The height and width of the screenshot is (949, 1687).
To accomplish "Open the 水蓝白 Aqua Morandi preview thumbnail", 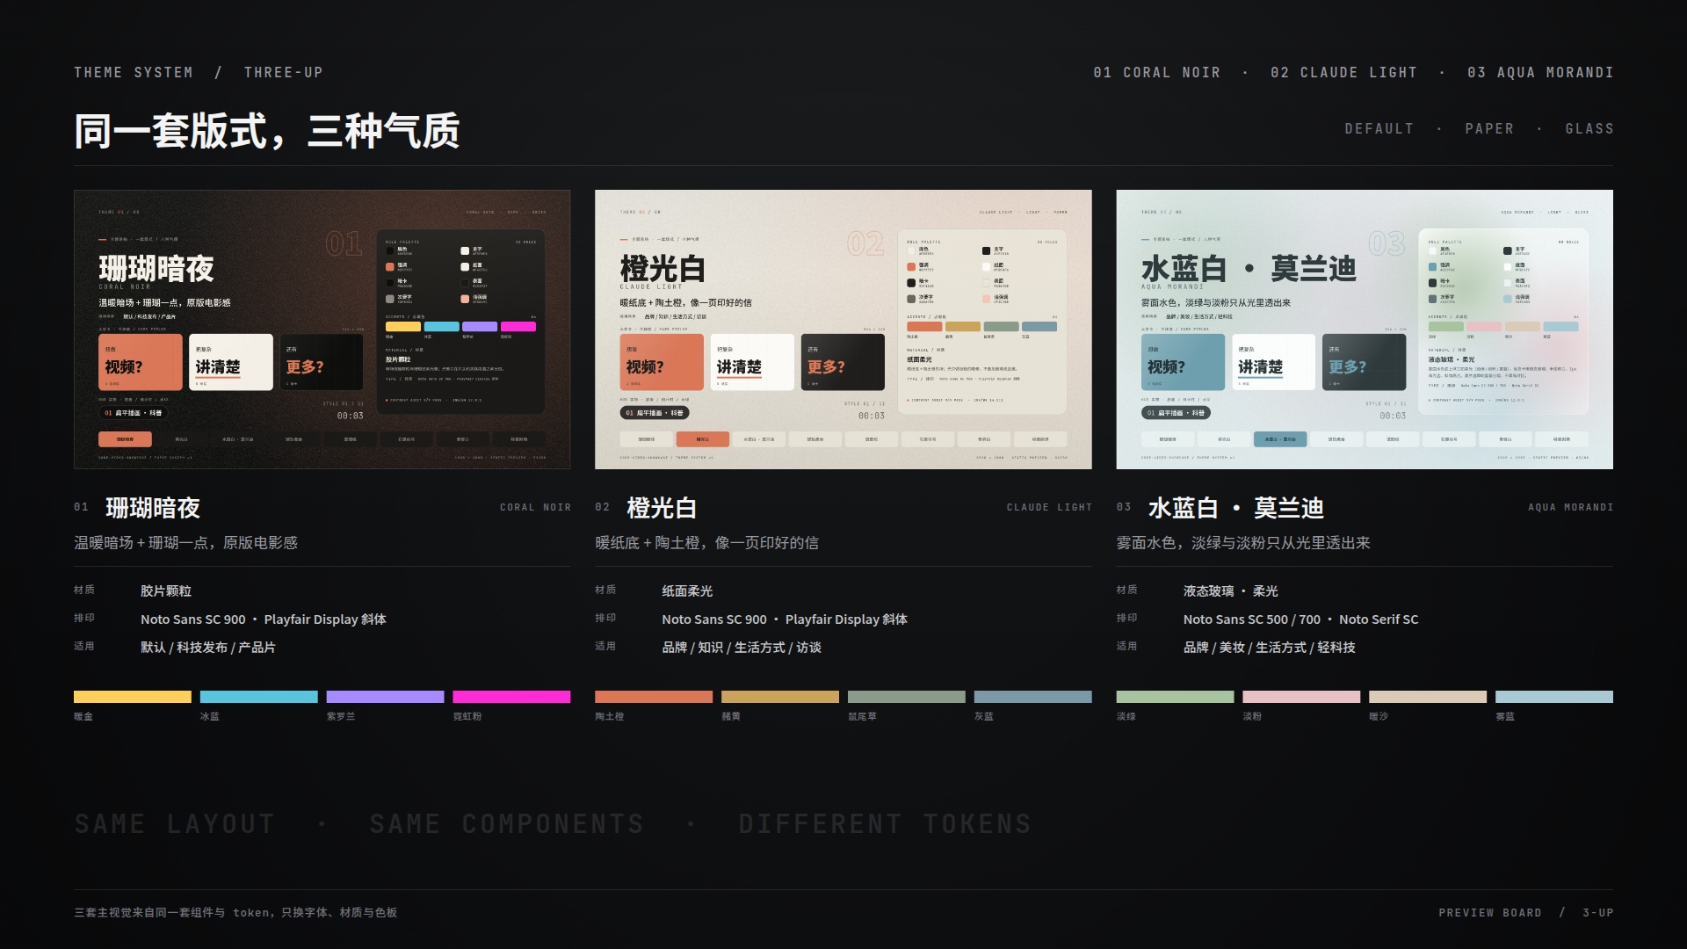I will pyautogui.click(x=1365, y=330).
